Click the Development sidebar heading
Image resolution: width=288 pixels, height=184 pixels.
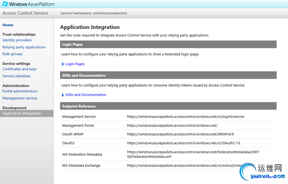(14, 108)
